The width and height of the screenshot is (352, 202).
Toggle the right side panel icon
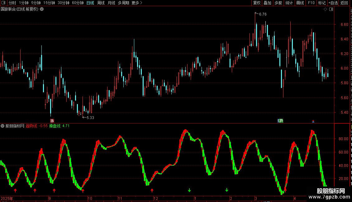click(331, 9)
